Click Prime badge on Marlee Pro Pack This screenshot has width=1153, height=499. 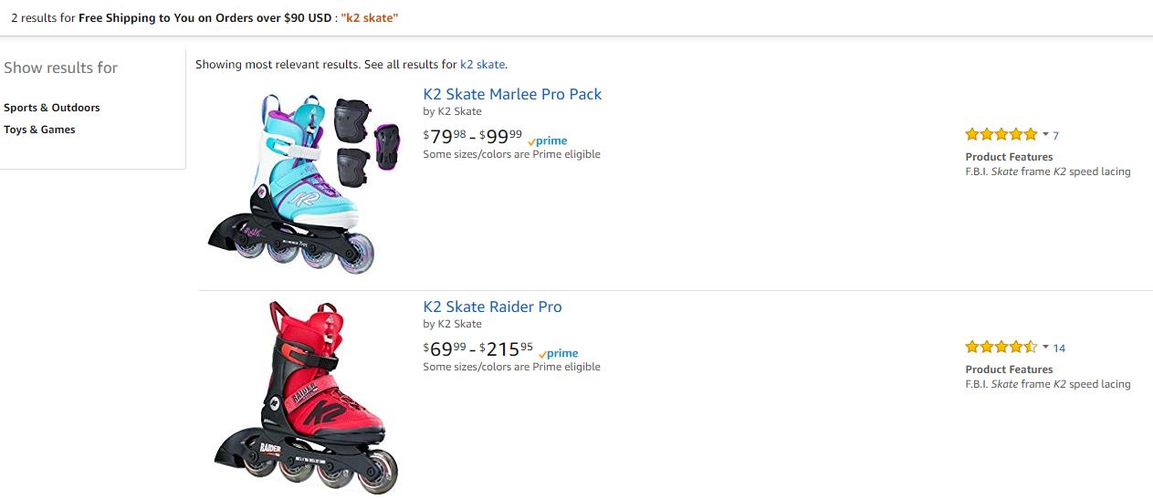click(x=548, y=140)
